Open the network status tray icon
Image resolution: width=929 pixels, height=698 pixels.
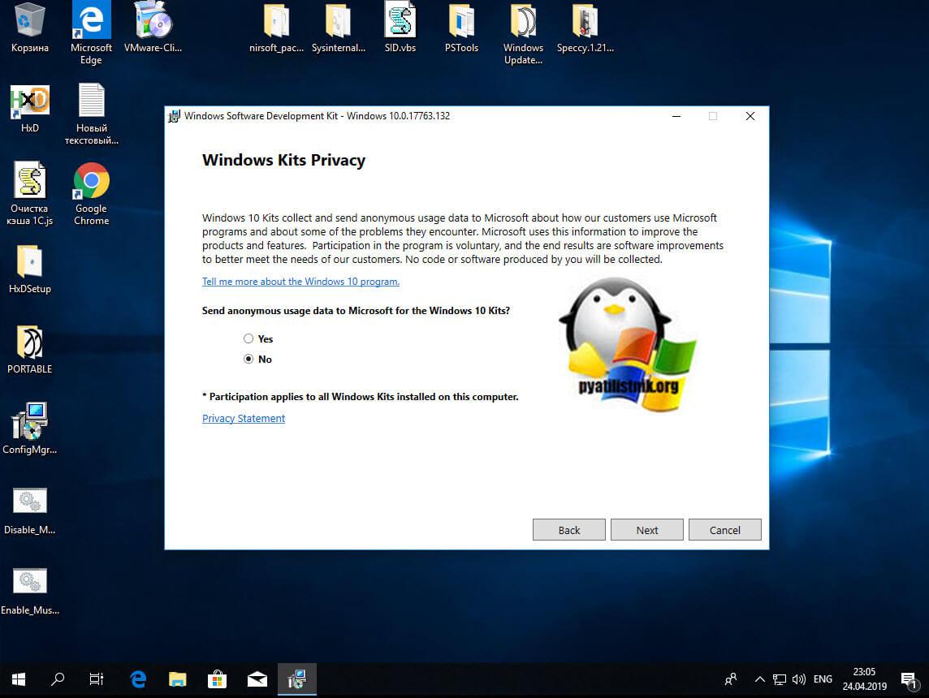click(779, 679)
